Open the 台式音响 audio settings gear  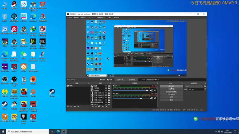155,98
